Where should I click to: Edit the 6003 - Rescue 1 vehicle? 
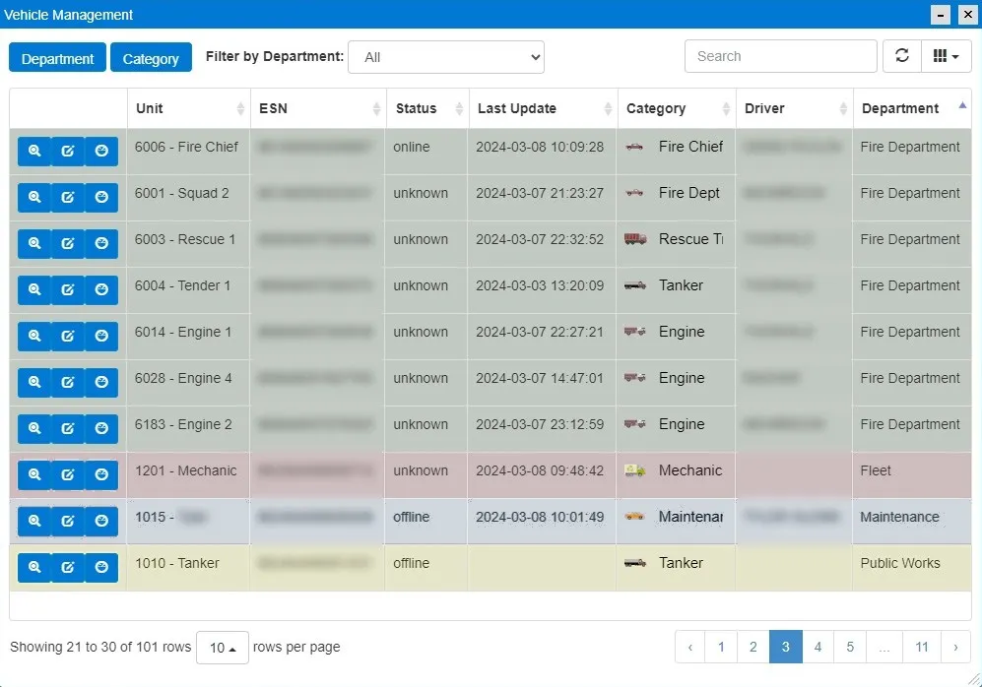(x=68, y=244)
